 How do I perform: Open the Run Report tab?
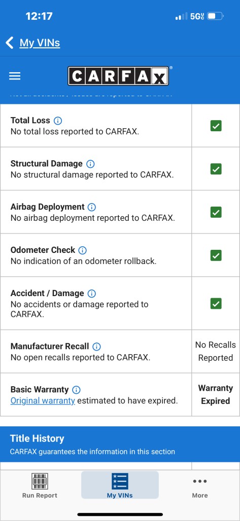pos(40,485)
